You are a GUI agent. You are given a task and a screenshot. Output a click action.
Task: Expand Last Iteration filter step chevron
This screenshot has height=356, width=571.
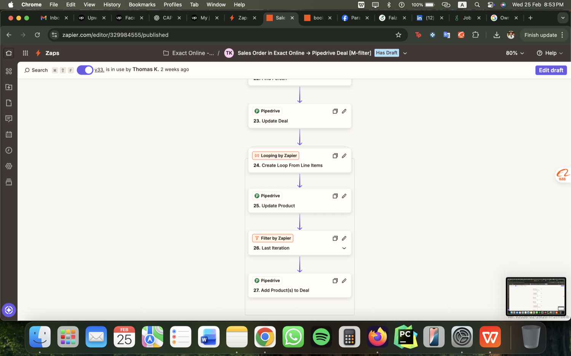[x=344, y=248]
